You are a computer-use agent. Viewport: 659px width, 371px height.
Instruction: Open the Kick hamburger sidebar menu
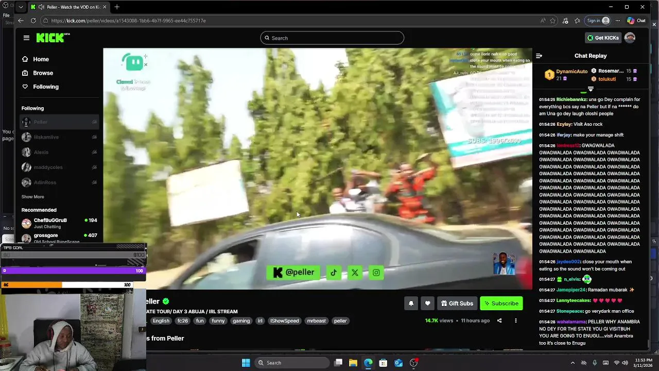click(x=26, y=38)
